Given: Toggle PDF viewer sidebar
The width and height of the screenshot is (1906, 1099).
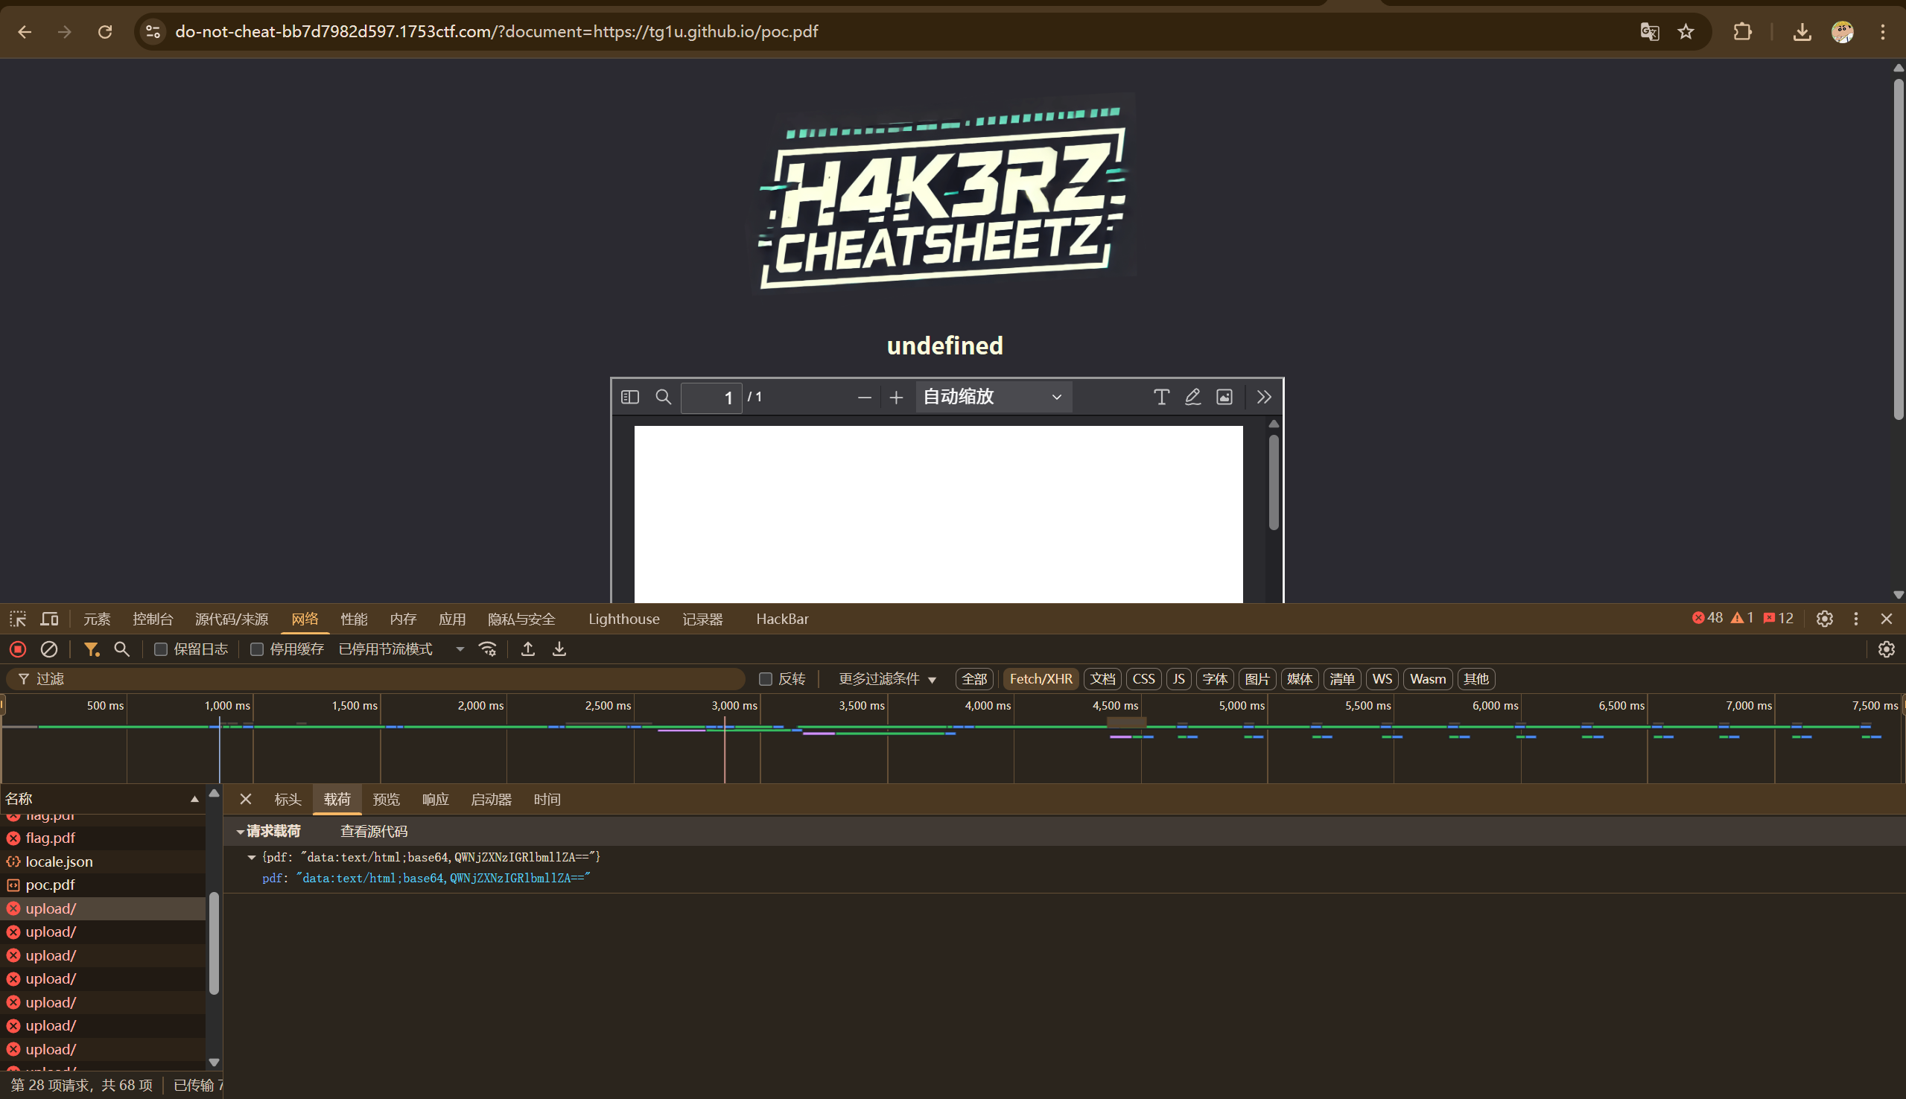Looking at the screenshot, I should click(x=629, y=397).
